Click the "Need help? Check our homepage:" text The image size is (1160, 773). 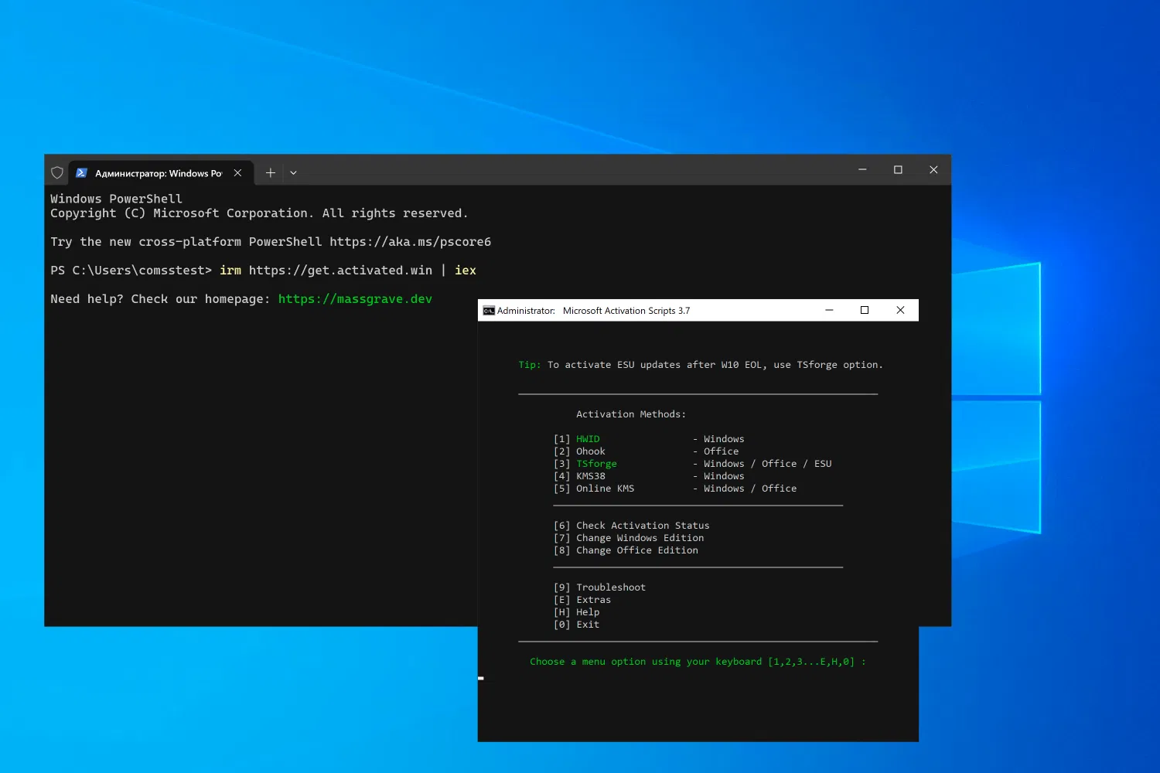(160, 299)
